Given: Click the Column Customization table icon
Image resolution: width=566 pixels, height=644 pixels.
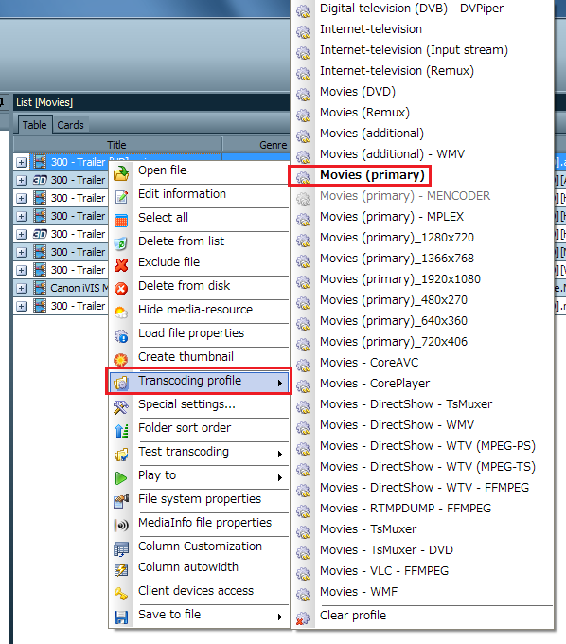Looking at the screenshot, I should 121,549.
